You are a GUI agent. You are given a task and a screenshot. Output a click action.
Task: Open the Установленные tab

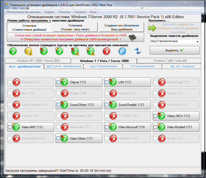[142, 66]
